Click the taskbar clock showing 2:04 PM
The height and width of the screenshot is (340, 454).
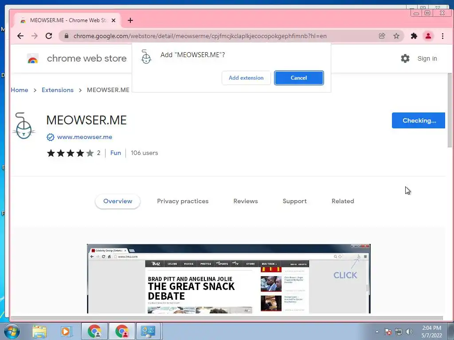pyautogui.click(x=431, y=332)
